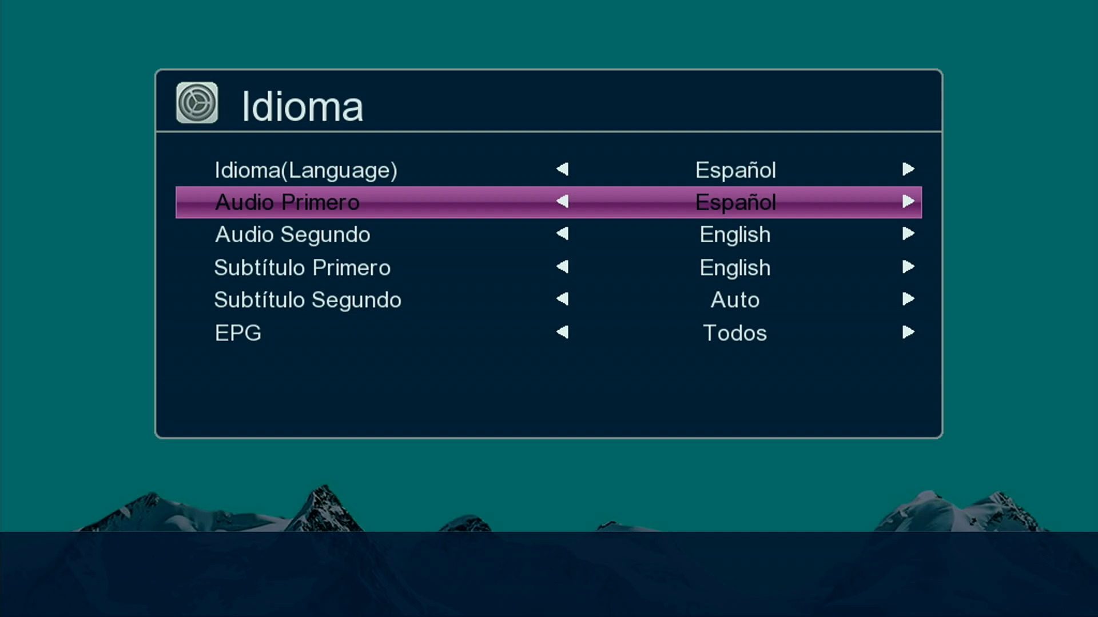This screenshot has height=617, width=1098.
Task: Click left arrow on EPG row
Action: click(563, 332)
